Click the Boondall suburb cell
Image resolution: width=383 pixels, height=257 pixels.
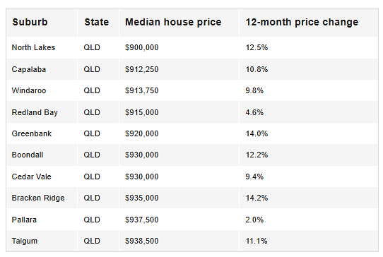click(28, 155)
